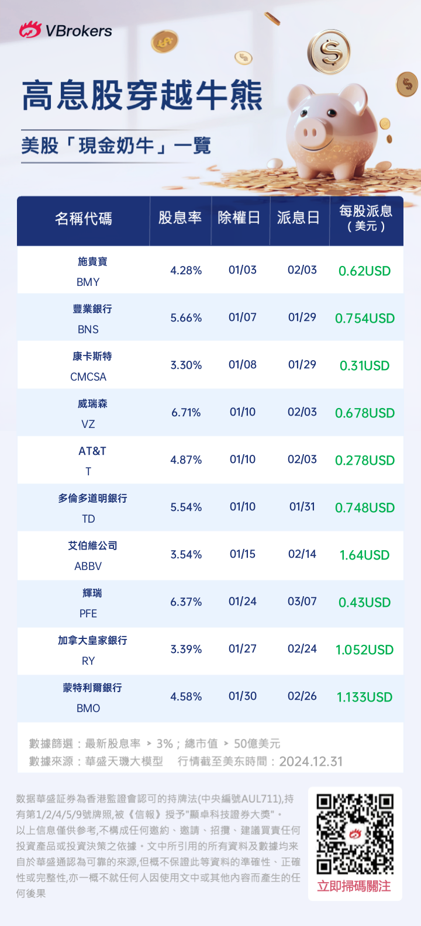Select the 名稱代碼 column header

tap(84, 219)
